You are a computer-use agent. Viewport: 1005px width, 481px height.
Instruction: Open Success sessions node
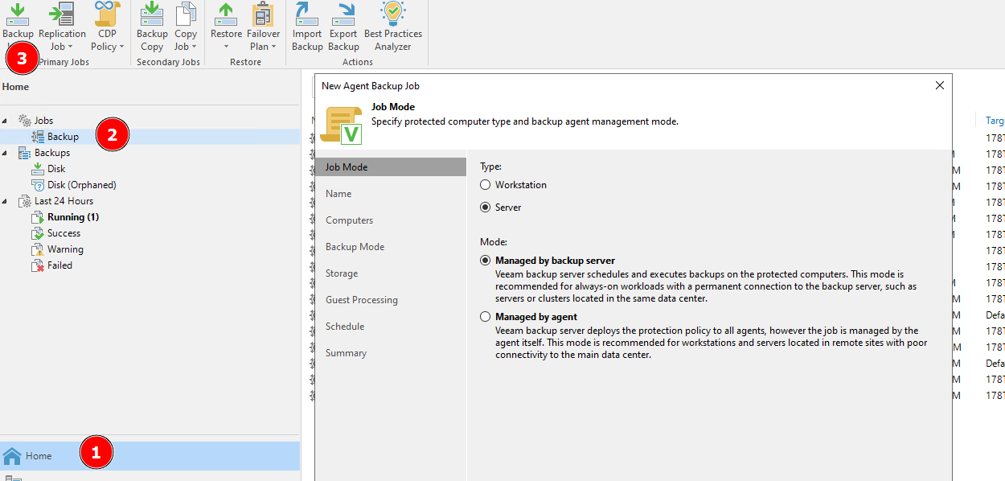click(x=64, y=233)
